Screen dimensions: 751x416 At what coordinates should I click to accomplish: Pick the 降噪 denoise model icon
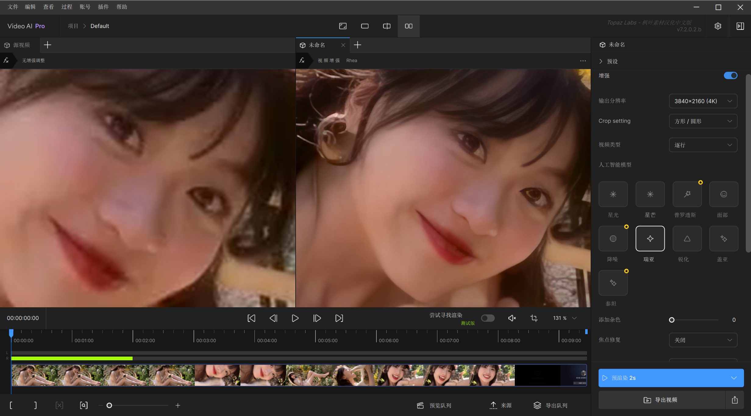pyautogui.click(x=613, y=238)
